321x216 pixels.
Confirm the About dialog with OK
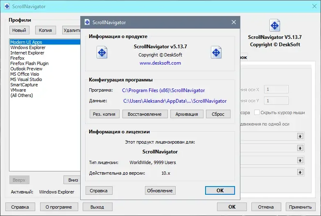tap(220, 191)
